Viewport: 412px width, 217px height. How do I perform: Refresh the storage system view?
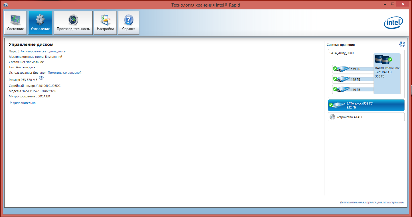(402, 44)
